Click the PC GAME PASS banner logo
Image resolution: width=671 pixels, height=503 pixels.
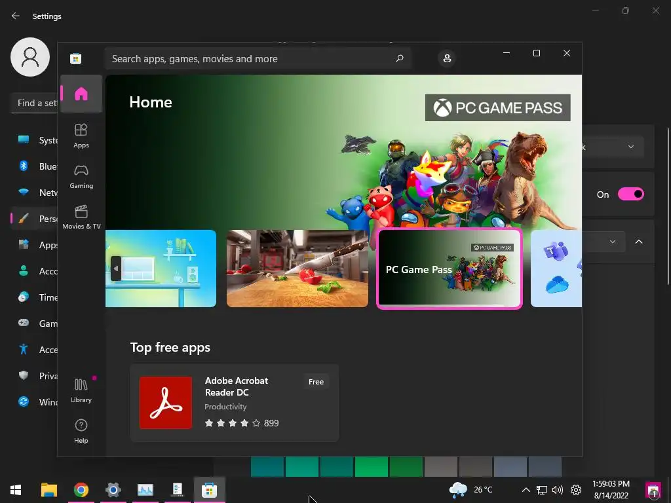[498, 108]
